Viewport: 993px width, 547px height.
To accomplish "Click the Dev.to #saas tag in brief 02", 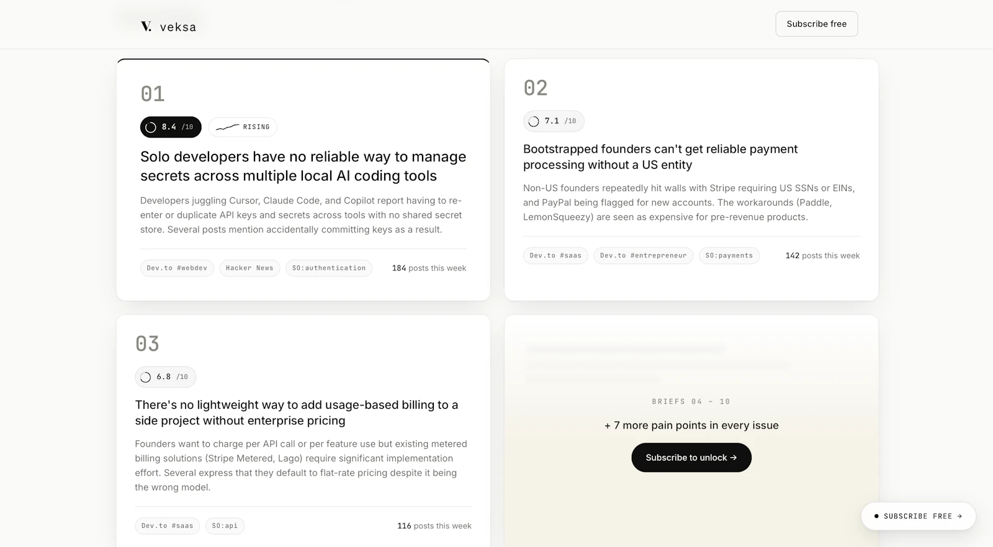I will (555, 256).
